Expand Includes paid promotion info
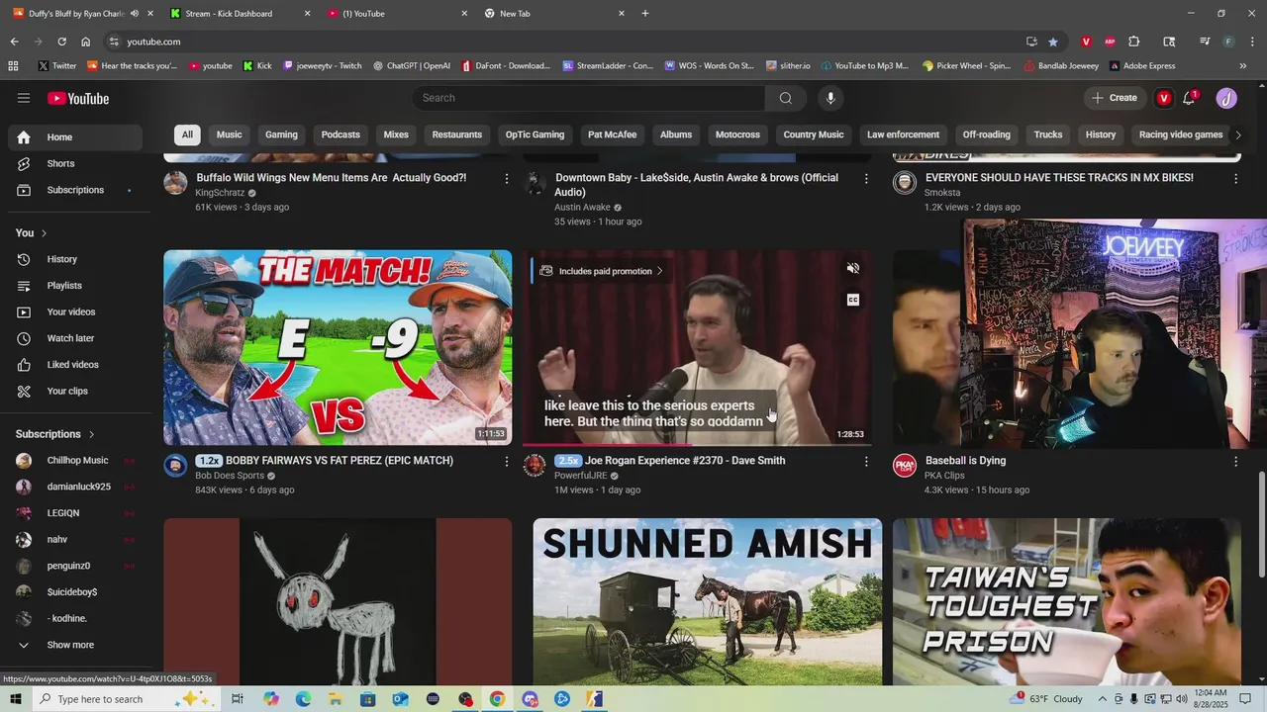 tap(602, 271)
